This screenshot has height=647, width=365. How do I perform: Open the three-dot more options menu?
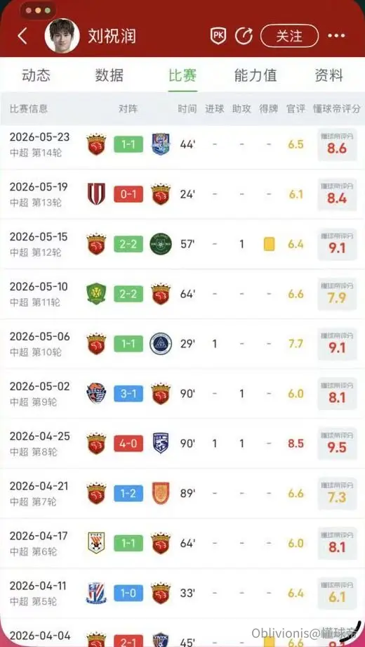(x=336, y=37)
